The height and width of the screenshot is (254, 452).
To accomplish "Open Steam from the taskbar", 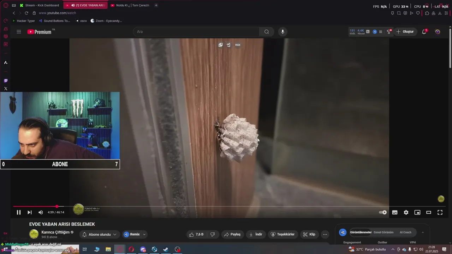I will coord(166,249).
